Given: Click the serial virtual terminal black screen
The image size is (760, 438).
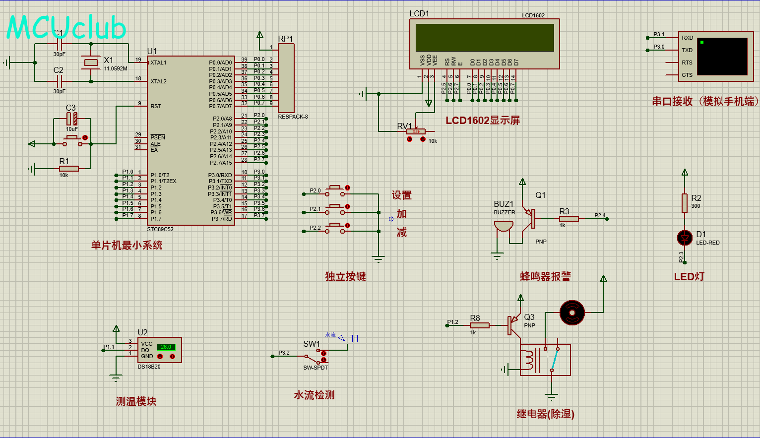Looking at the screenshot, I should 722,57.
